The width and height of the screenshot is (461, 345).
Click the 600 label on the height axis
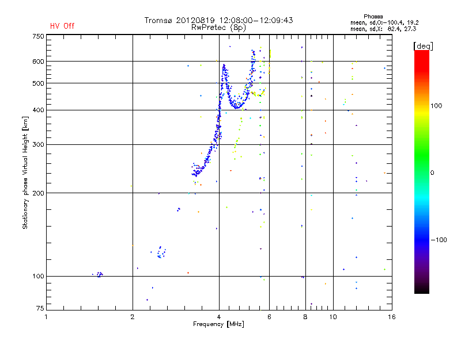tap(38, 62)
